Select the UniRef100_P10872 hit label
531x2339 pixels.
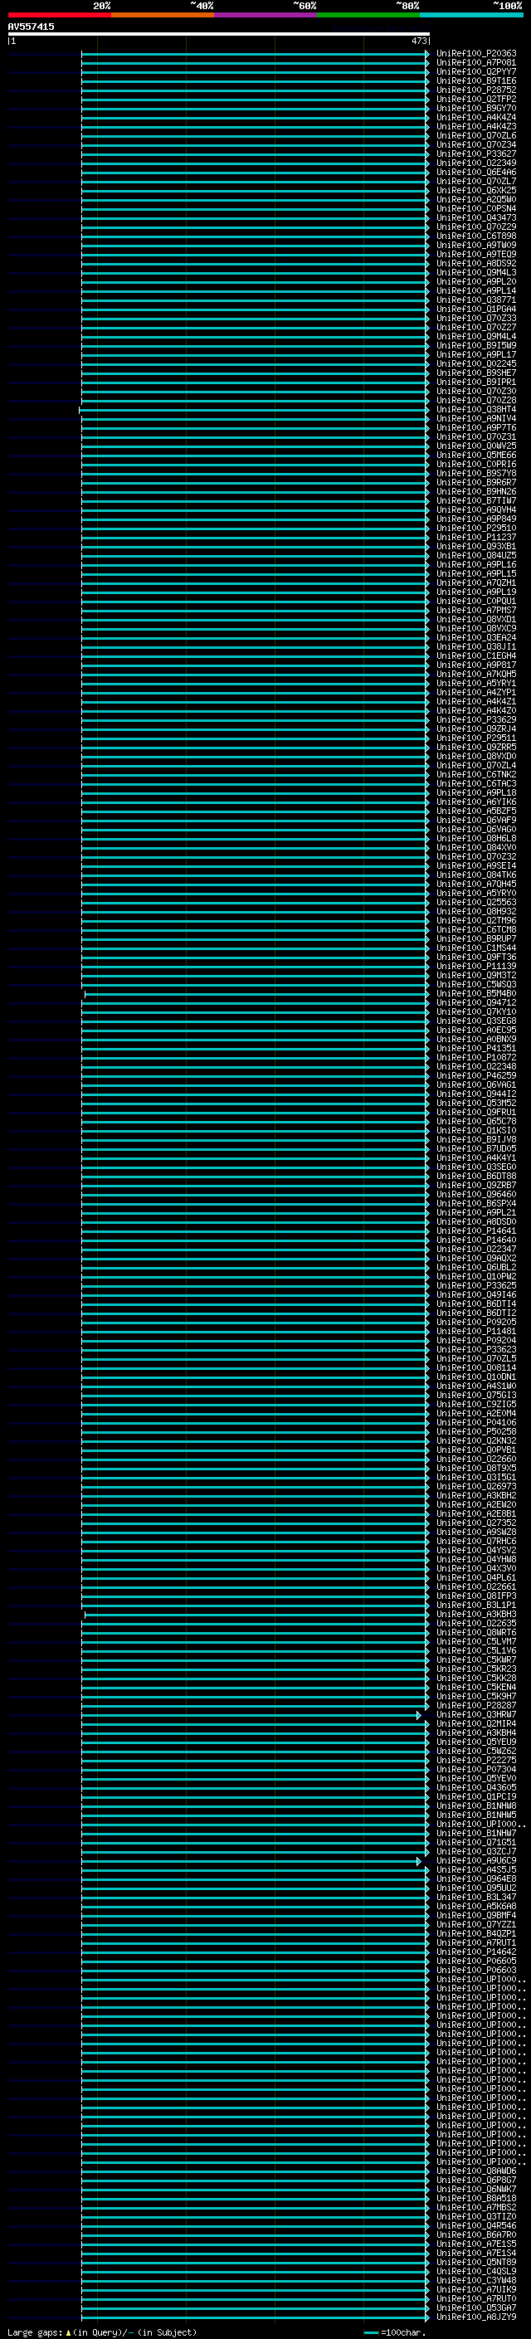click(476, 1058)
